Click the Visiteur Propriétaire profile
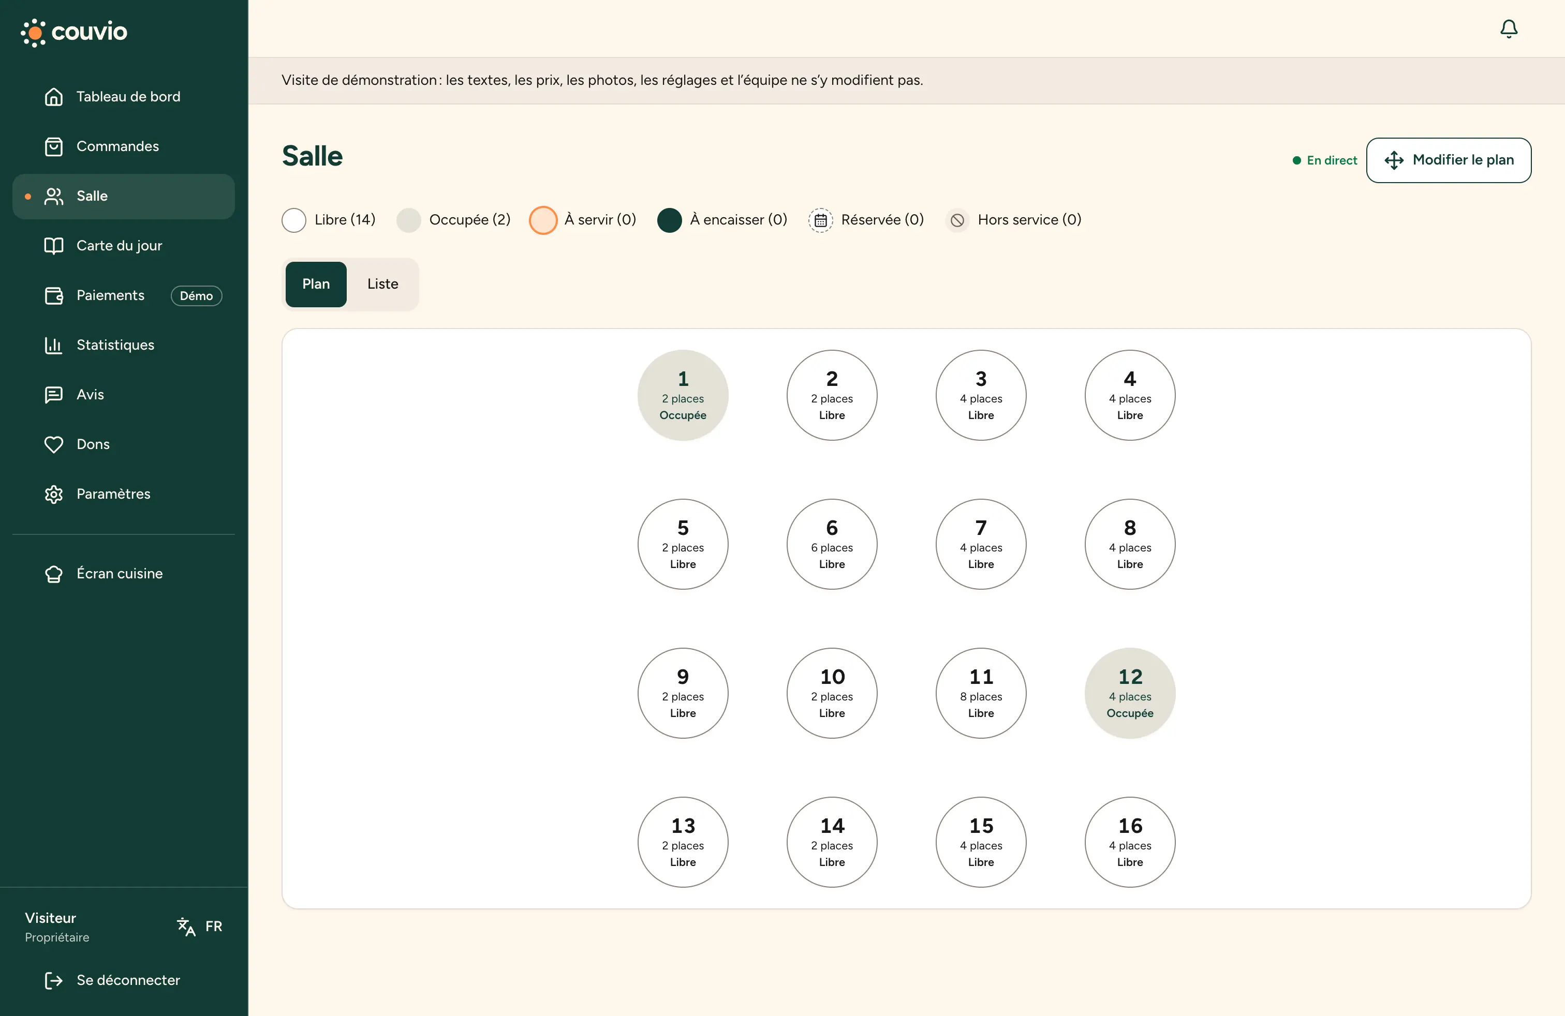 pos(57,927)
